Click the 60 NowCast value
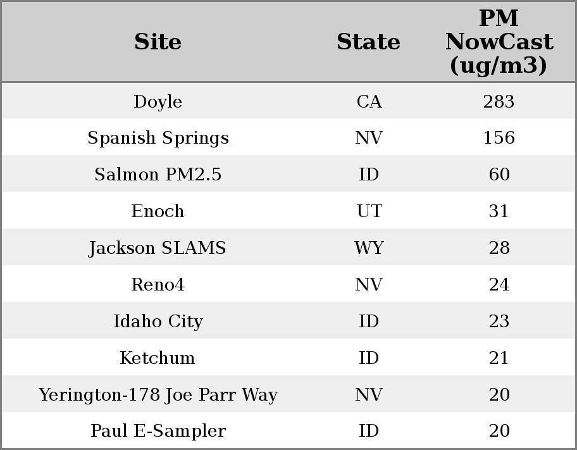This screenshot has width=577, height=450. point(499,175)
